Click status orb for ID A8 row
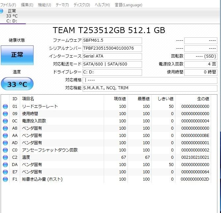This screenshot has width=221, height=213. pyautogui.click(x=5, y=128)
